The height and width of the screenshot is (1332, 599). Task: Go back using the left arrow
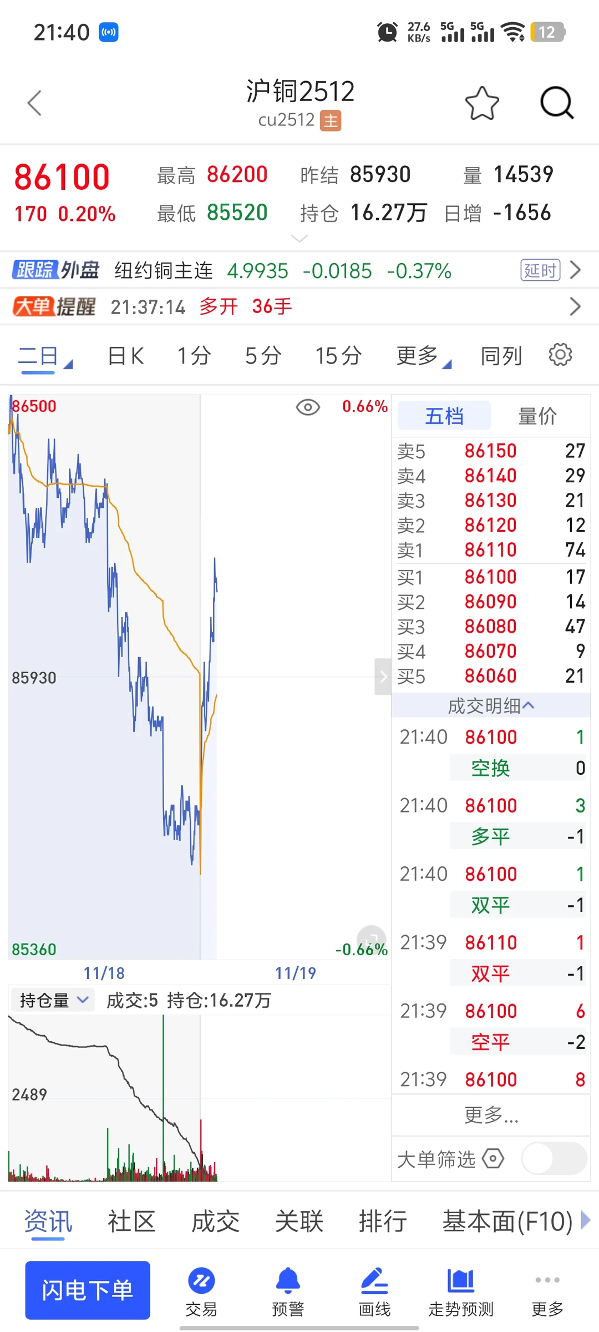tap(34, 103)
